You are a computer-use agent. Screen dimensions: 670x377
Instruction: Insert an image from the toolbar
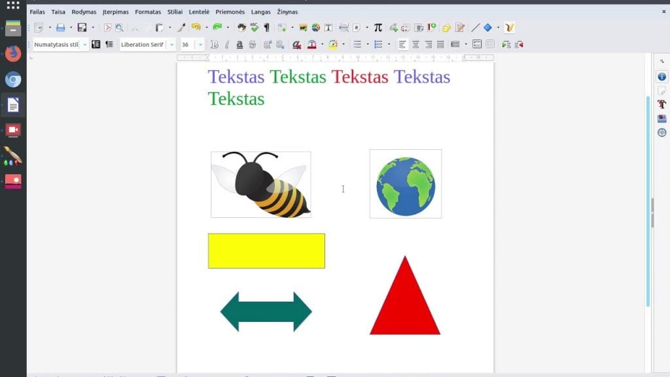coord(304,27)
